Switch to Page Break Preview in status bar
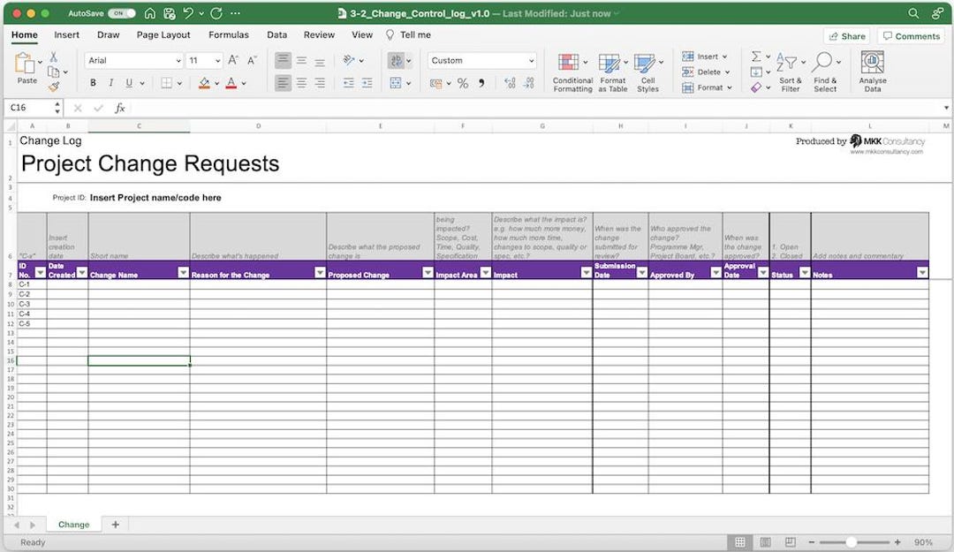Viewport: 954px width, 552px height. (790, 542)
